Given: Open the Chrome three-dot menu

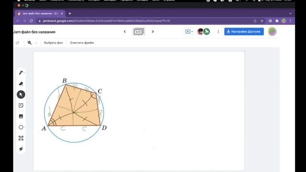Looking at the screenshot, I should click(290, 21).
